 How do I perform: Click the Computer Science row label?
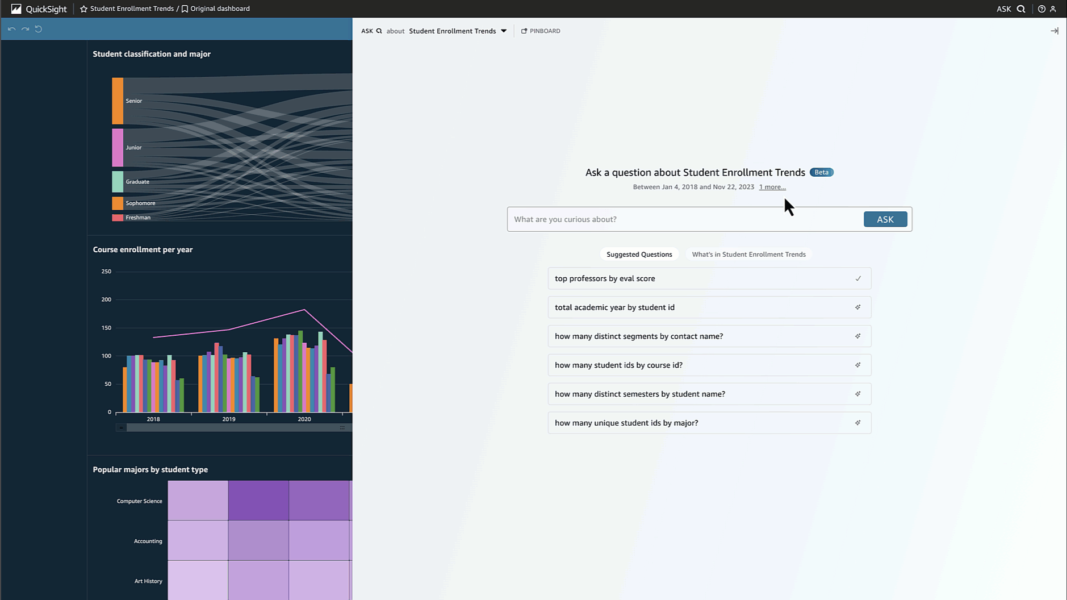(139, 501)
